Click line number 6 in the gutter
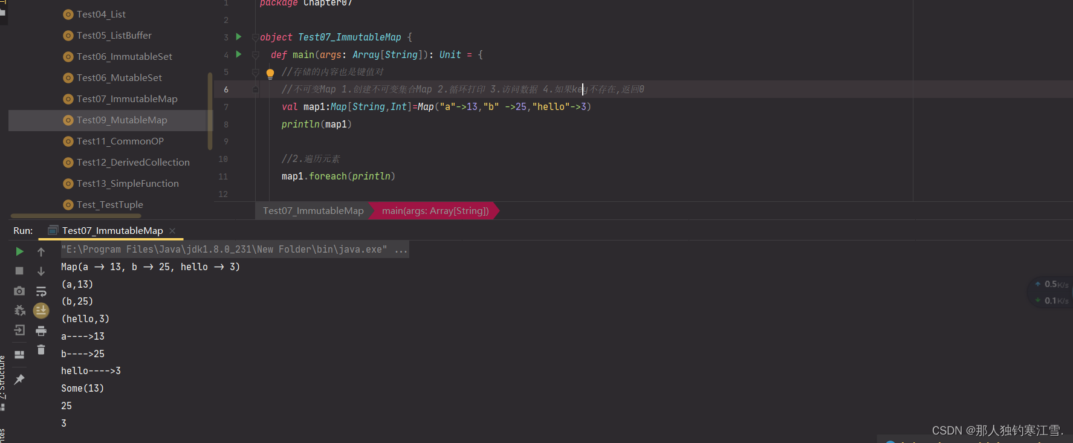This screenshot has height=443, width=1073. click(226, 89)
